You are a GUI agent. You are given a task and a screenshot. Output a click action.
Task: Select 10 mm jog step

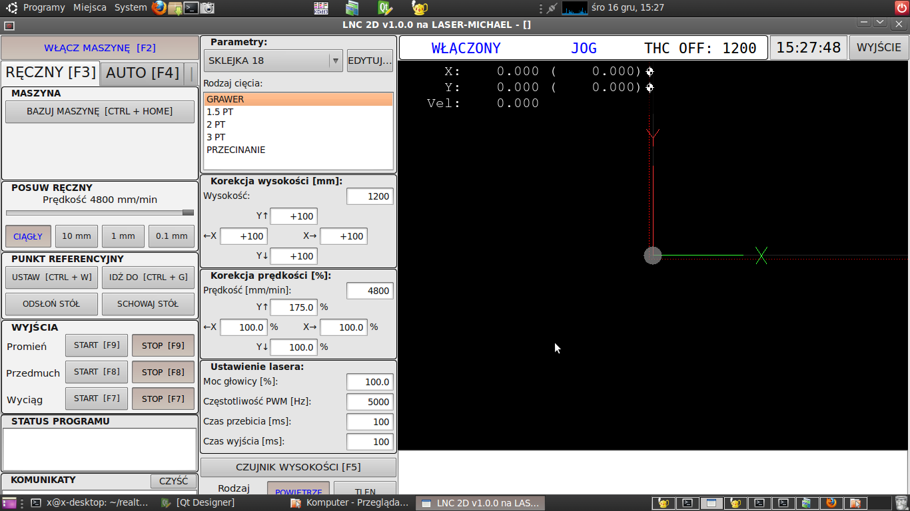tap(77, 236)
